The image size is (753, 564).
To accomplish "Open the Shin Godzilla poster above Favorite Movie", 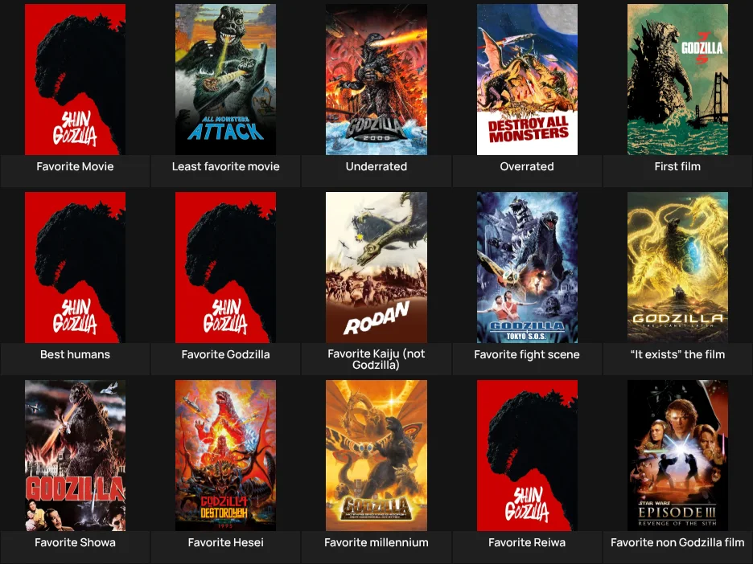I will (x=75, y=80).
